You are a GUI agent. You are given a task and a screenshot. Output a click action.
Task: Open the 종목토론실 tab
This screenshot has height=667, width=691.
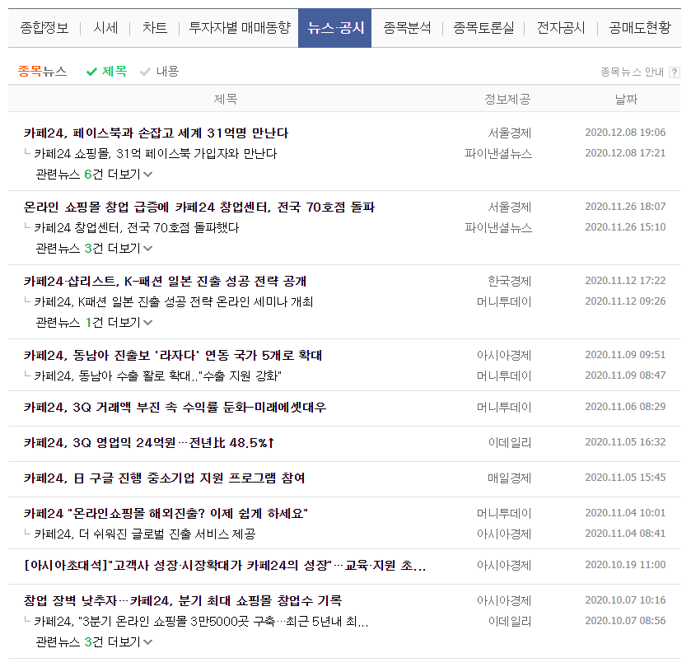pos(483,28)
